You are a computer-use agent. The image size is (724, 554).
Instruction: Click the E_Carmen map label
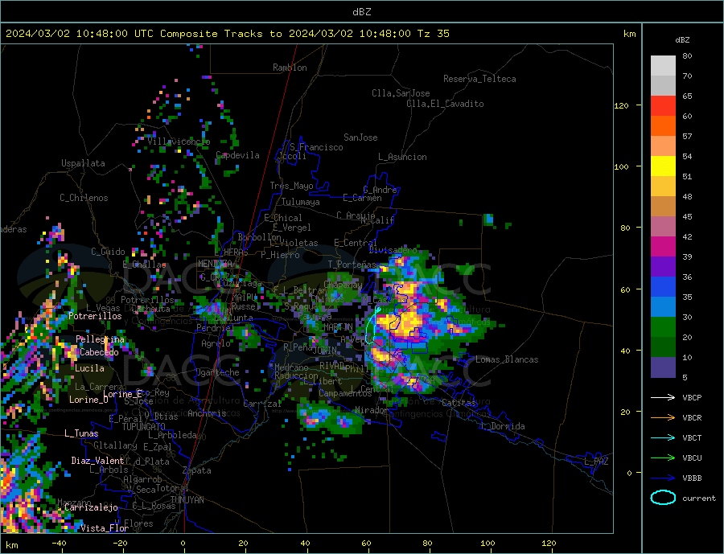pos(362,198)
